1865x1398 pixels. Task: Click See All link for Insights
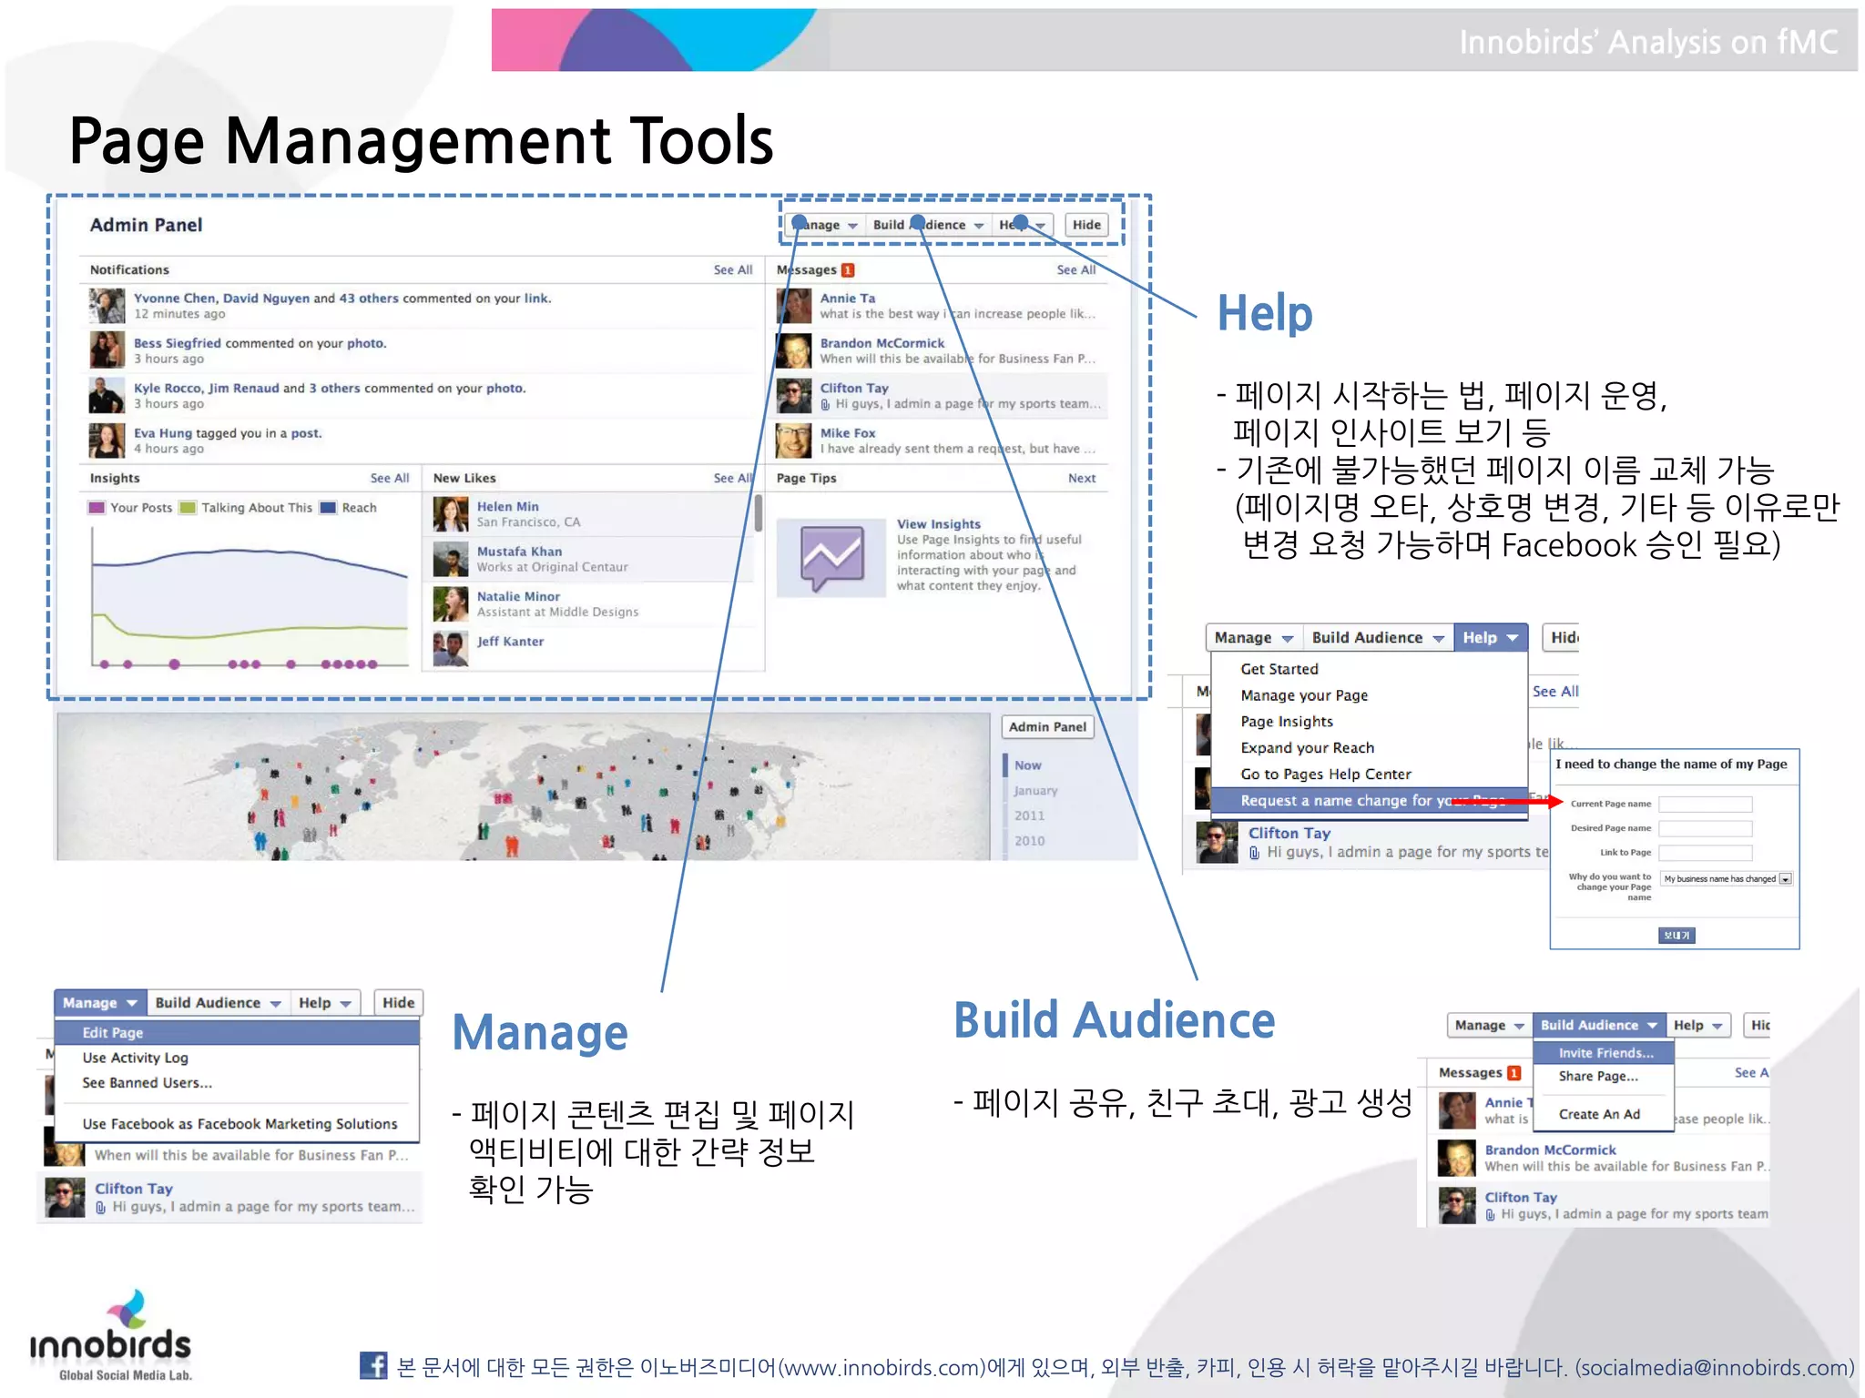pos(390,478)
